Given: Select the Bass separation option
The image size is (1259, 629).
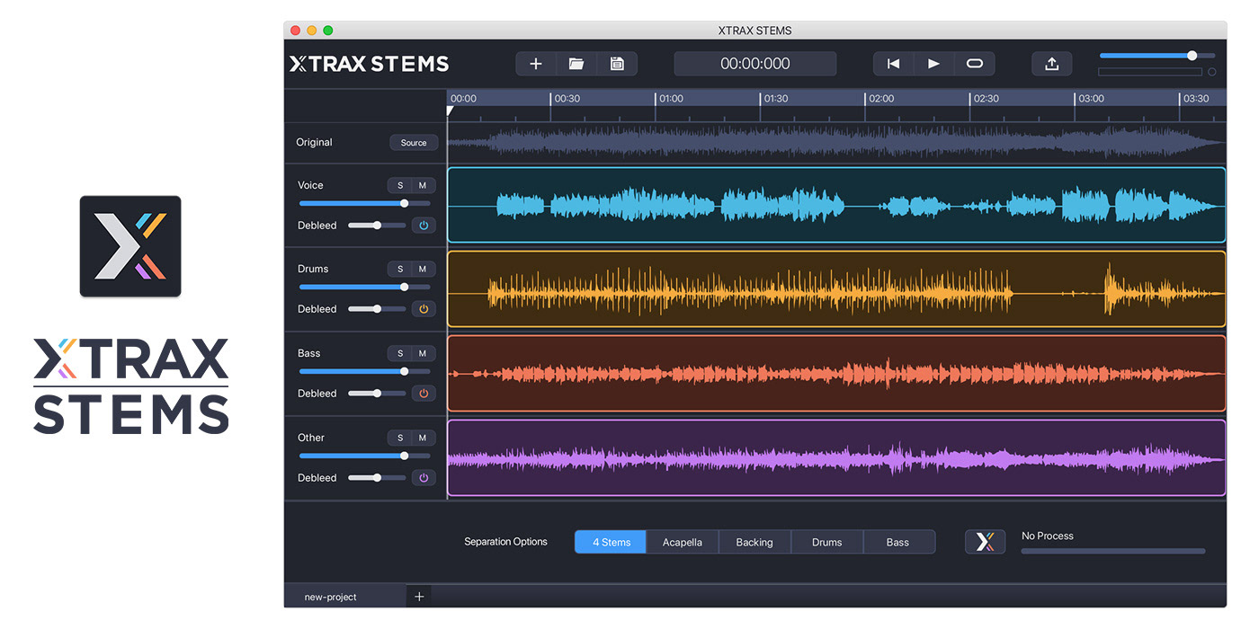Looking at the screenshot, I should [x=898, y=542].
